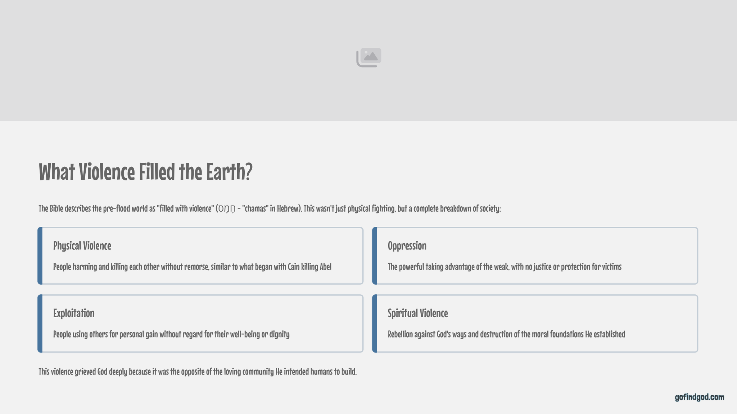The image size is (737, 414).
Task: Select the "Physical Violence" card heading
Action: coord(82,246)
